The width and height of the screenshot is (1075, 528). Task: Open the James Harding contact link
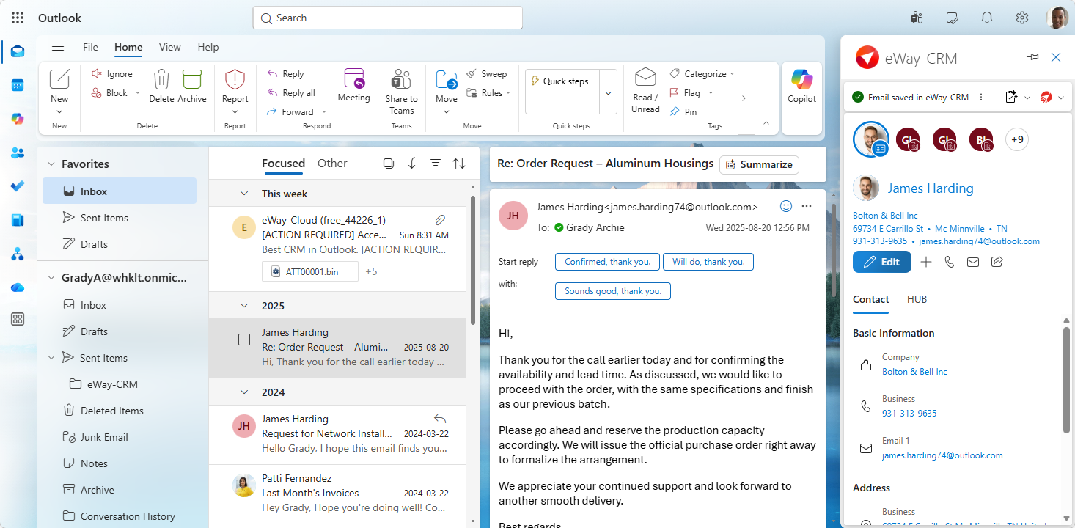point(931,188)
